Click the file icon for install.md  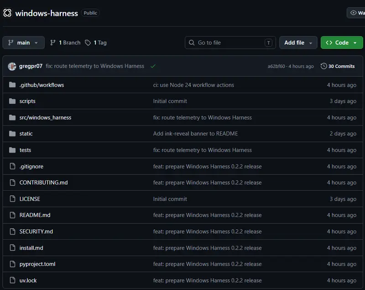[12, 248]
